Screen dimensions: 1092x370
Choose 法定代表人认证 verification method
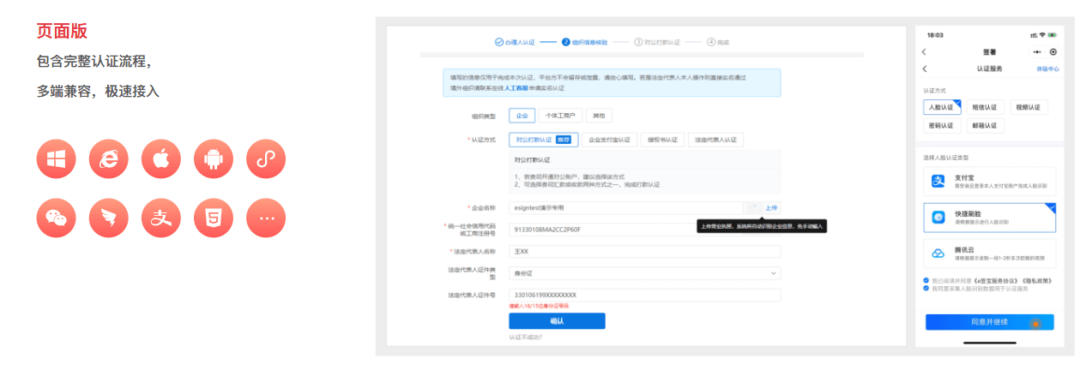coord(715,140)
